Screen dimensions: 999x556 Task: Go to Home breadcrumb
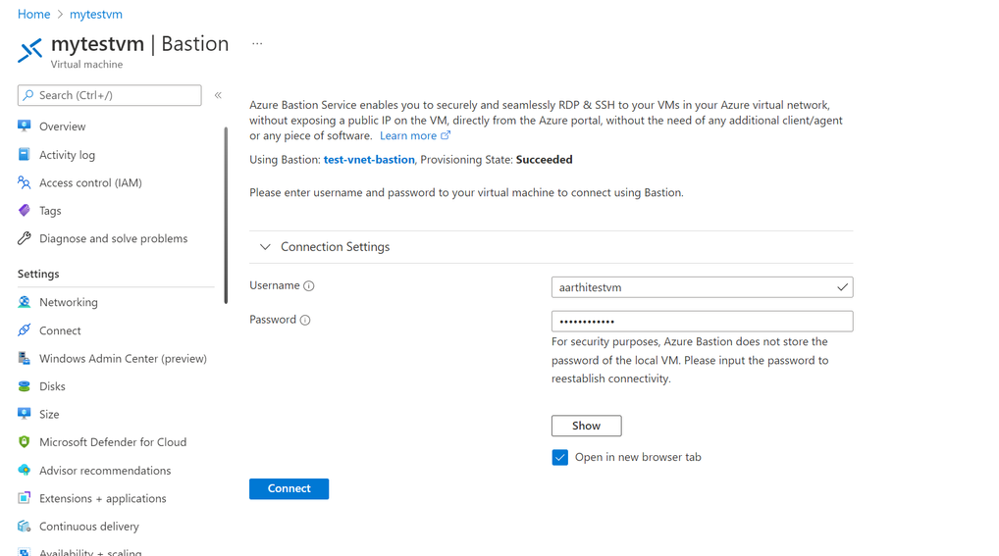33,14
